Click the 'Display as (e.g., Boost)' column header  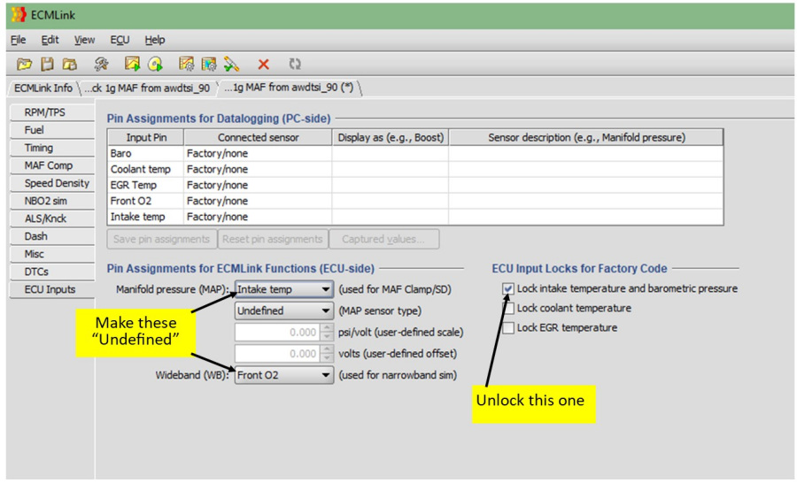(x=391, y=138)
